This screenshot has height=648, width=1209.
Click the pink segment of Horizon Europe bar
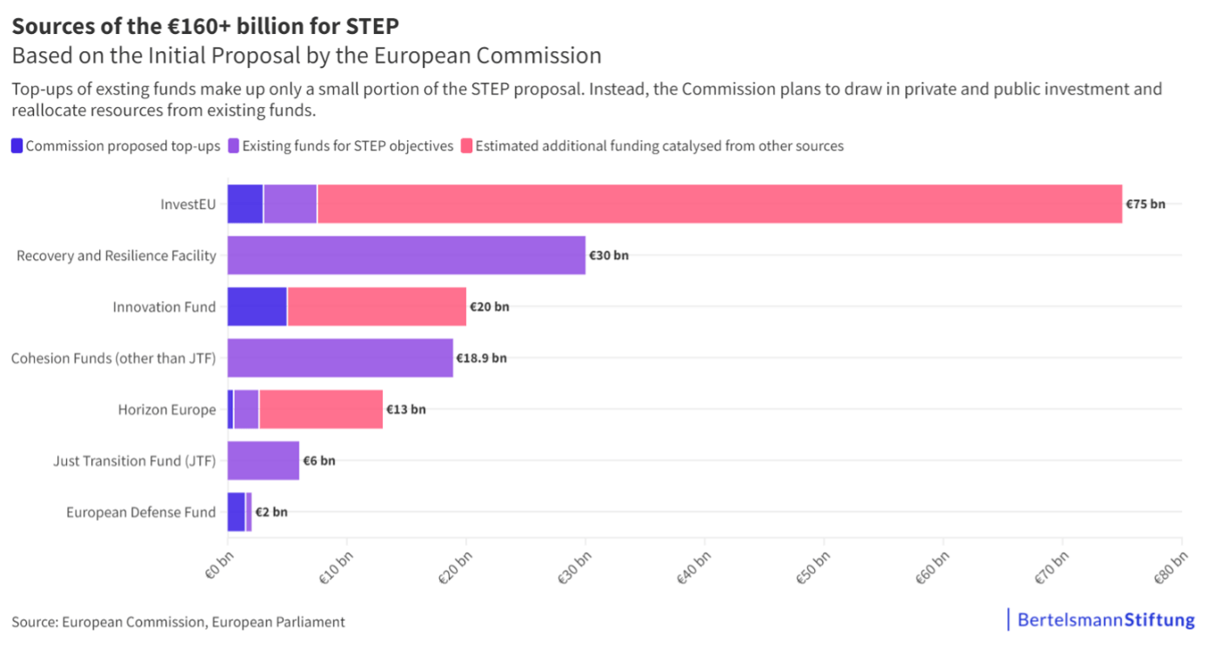321,410
